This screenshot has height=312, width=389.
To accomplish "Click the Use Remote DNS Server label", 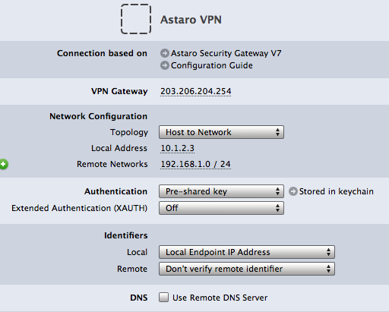I will [220, 298].
